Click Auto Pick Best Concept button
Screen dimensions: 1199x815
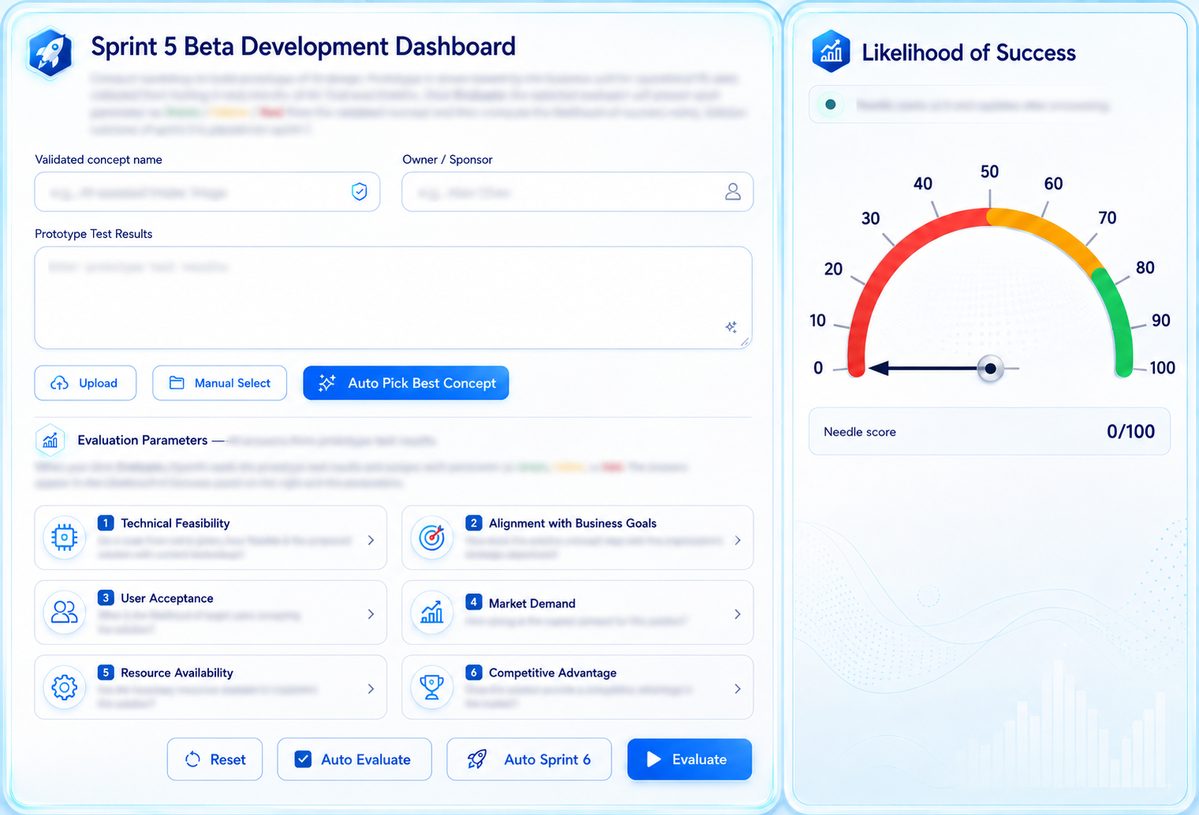[x=406, y=383]
